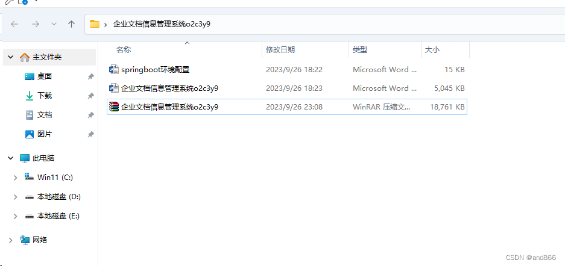The image size is (565, 266).
Task: Open 桌面 in the sidebar
Action: point(45,76)
